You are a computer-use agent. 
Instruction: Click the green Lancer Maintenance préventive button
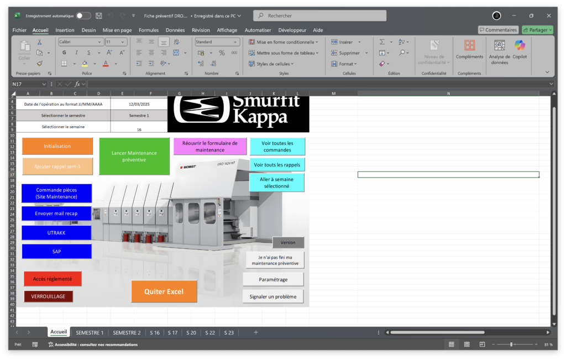(x=134, y=156)
